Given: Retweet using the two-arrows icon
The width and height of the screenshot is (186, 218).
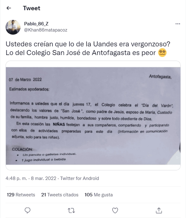Looking at the screenshot, I should click(x=71, y=211).
